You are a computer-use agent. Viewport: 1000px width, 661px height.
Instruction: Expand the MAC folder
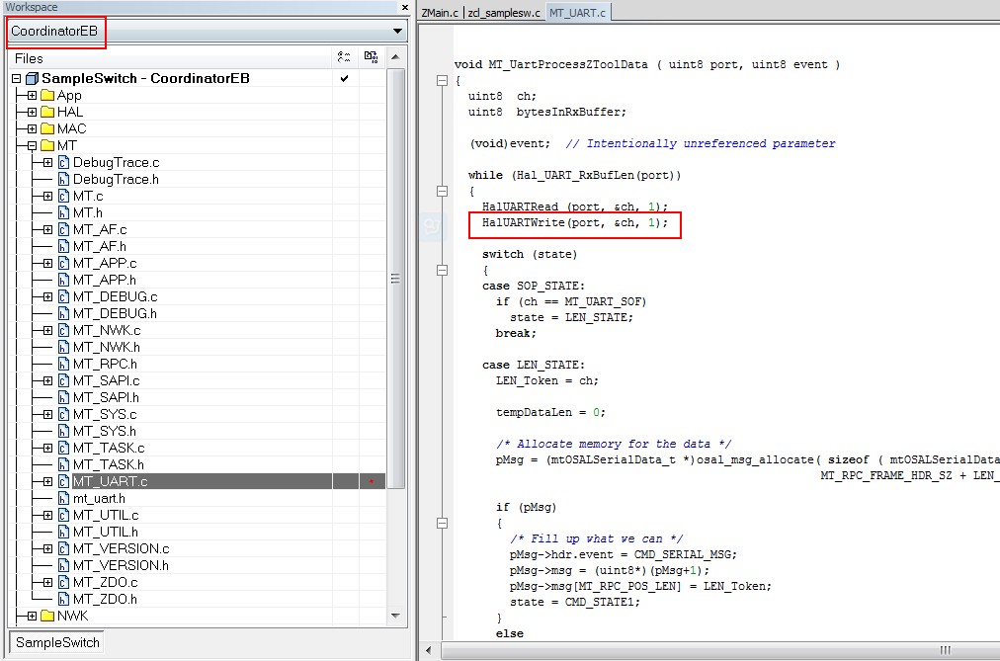32,128
